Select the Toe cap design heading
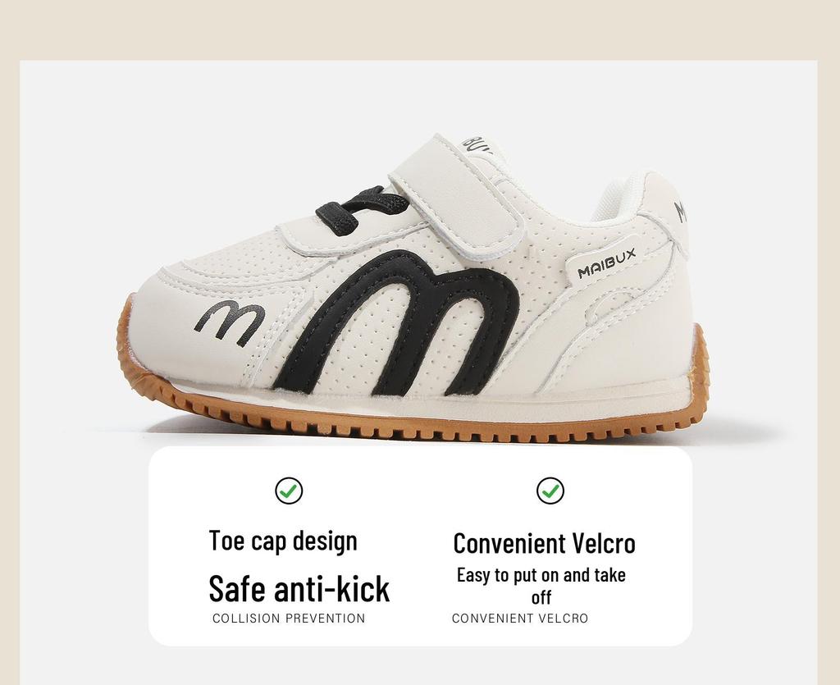 [283, 541]
